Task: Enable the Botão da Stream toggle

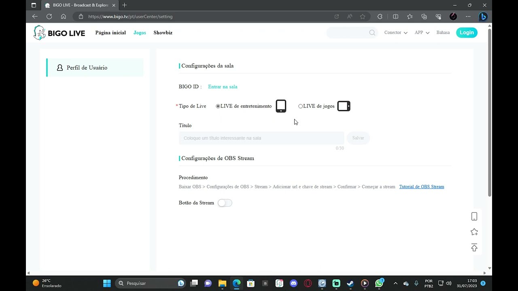Action: [225, 203]
